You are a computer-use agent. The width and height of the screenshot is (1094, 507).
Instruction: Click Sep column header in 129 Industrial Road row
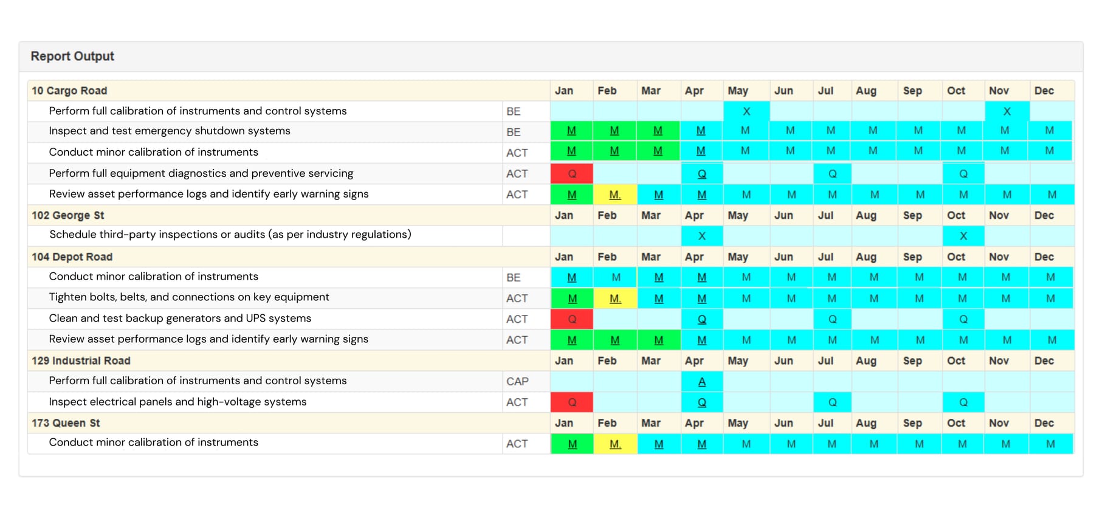coord(912,360)
